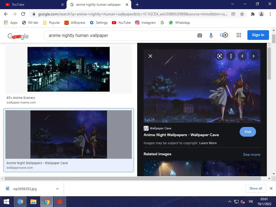Select Anime Night Wallpapers result thumbnail
Image resolution: width=276 pixels, height=207 pixels.
pos(68,134)
